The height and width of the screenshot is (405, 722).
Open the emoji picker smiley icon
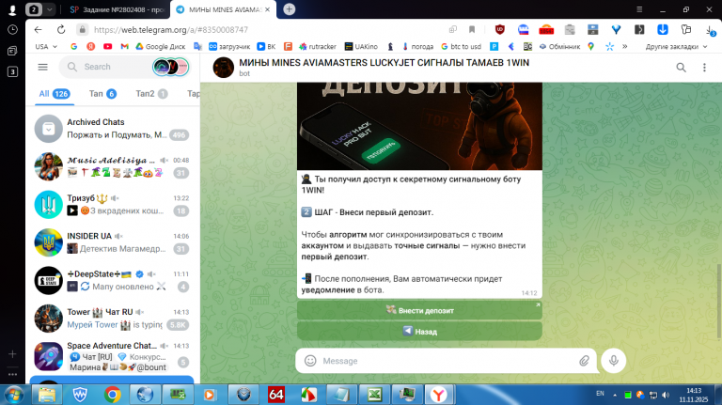point(310,361)
